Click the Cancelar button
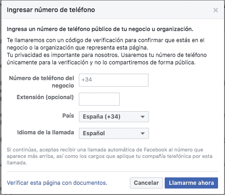Viewport: 225px width, 195px height. point(146,183)
